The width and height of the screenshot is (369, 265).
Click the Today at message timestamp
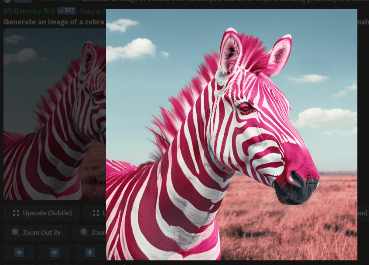[x=93, y=11]
